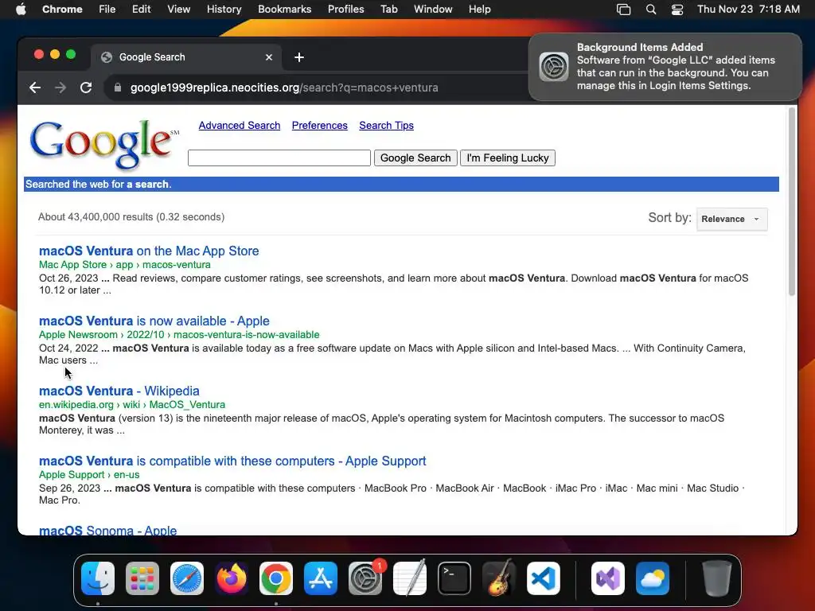Open App Store from the Dock
This screenshot has width=815, height=611.
321,578
